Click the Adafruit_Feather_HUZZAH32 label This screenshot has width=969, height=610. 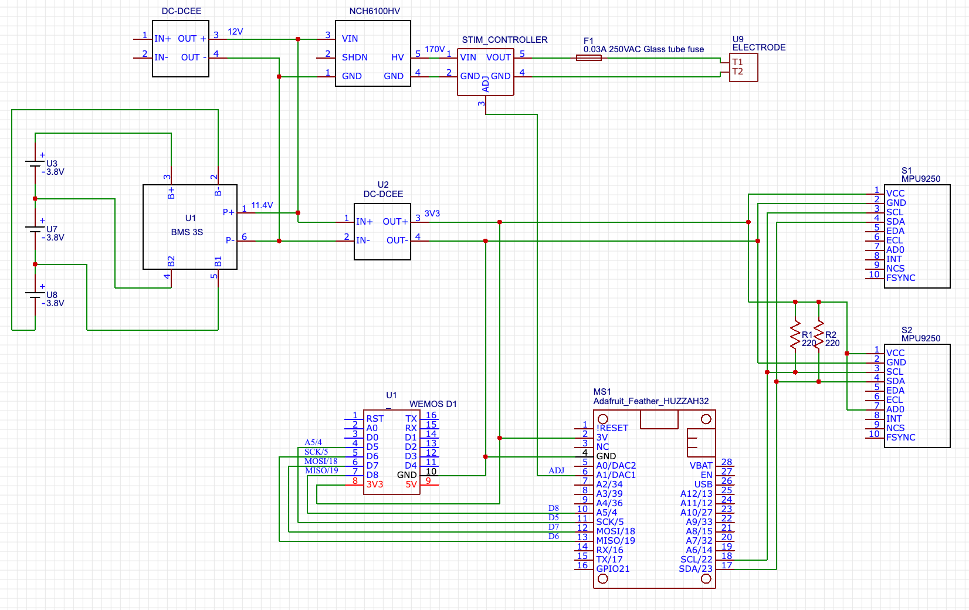coord(651,401)
